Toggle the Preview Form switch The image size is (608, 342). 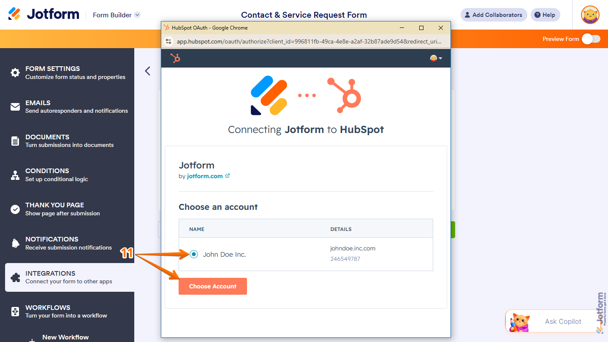(591, 39)
